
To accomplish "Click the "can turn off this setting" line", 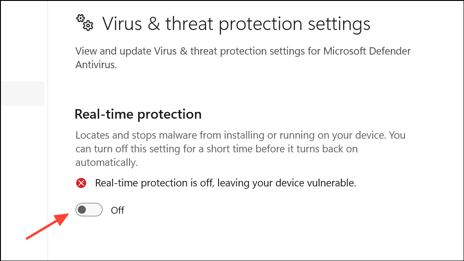I will (x=216, y=149).
